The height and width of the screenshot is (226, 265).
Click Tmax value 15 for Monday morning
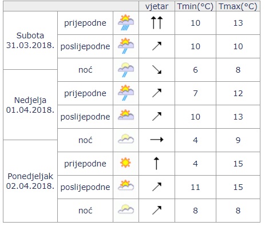tap(238, 164)
